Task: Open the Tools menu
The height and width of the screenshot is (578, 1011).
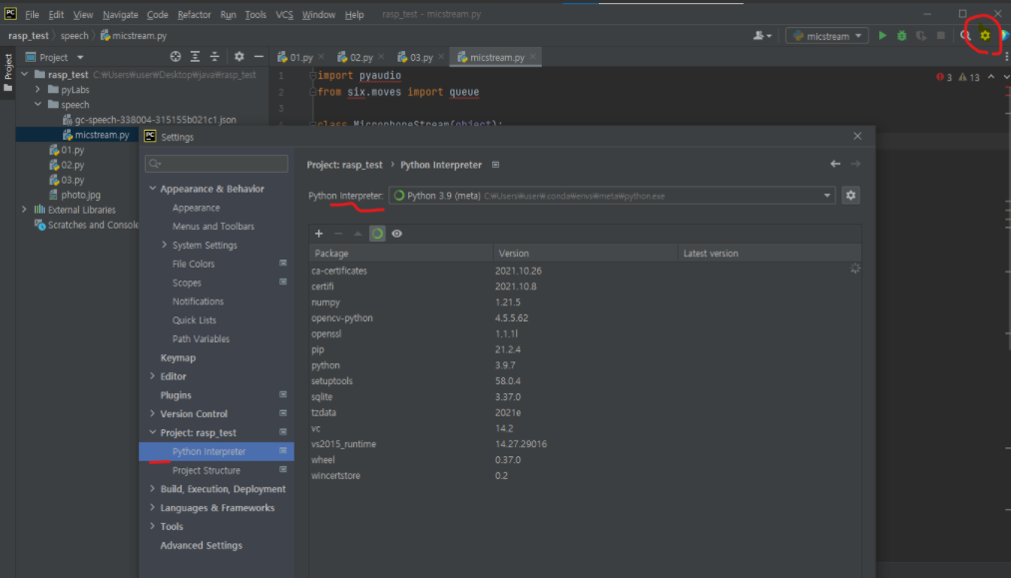Action: [x=255, y=14]
